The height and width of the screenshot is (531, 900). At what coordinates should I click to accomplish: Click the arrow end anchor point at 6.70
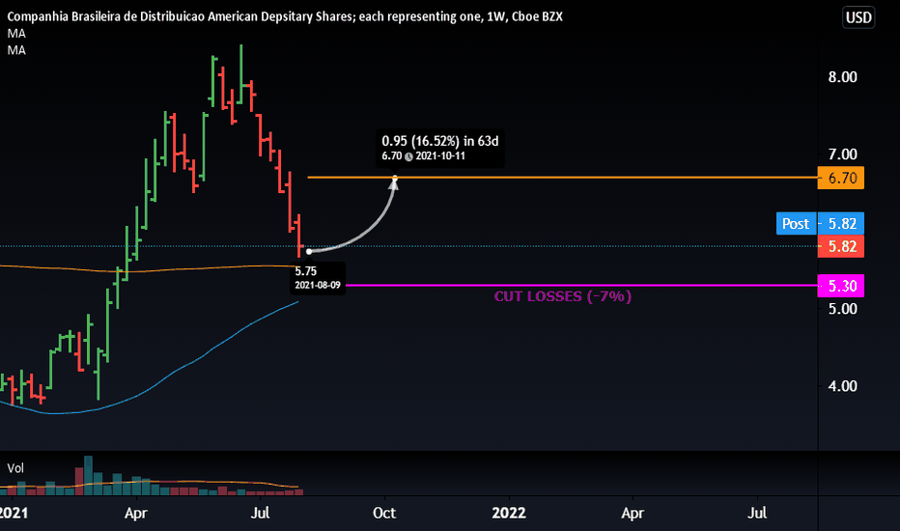point(395,178)
